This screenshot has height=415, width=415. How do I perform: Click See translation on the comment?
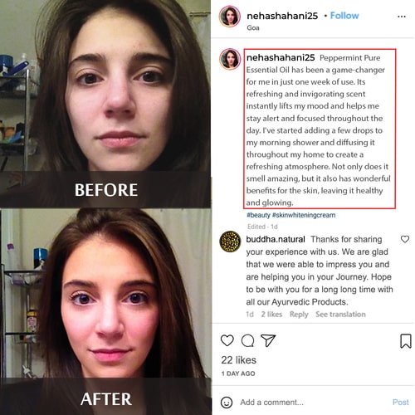tap(340, 315)
